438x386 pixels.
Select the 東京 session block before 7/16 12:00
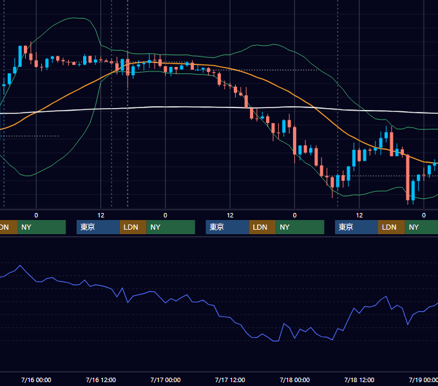98,227
